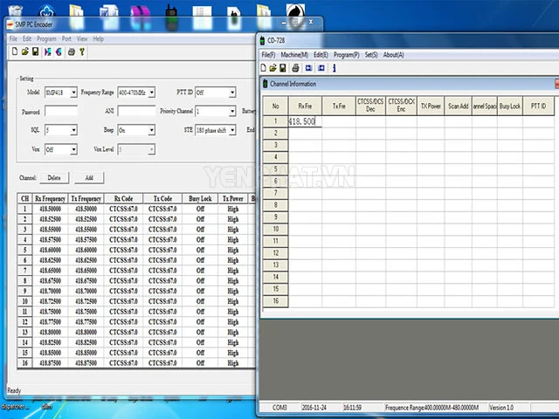559x419 pixels.
Task: Click the Save disk icon in CD-728 toolbar
Action: tap(283, 67)
